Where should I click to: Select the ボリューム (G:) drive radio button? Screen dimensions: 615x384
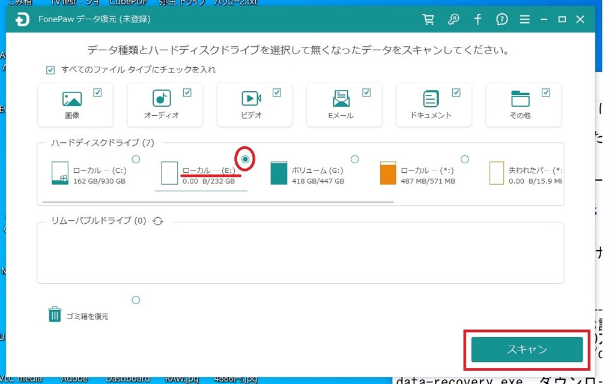(354, 159)
